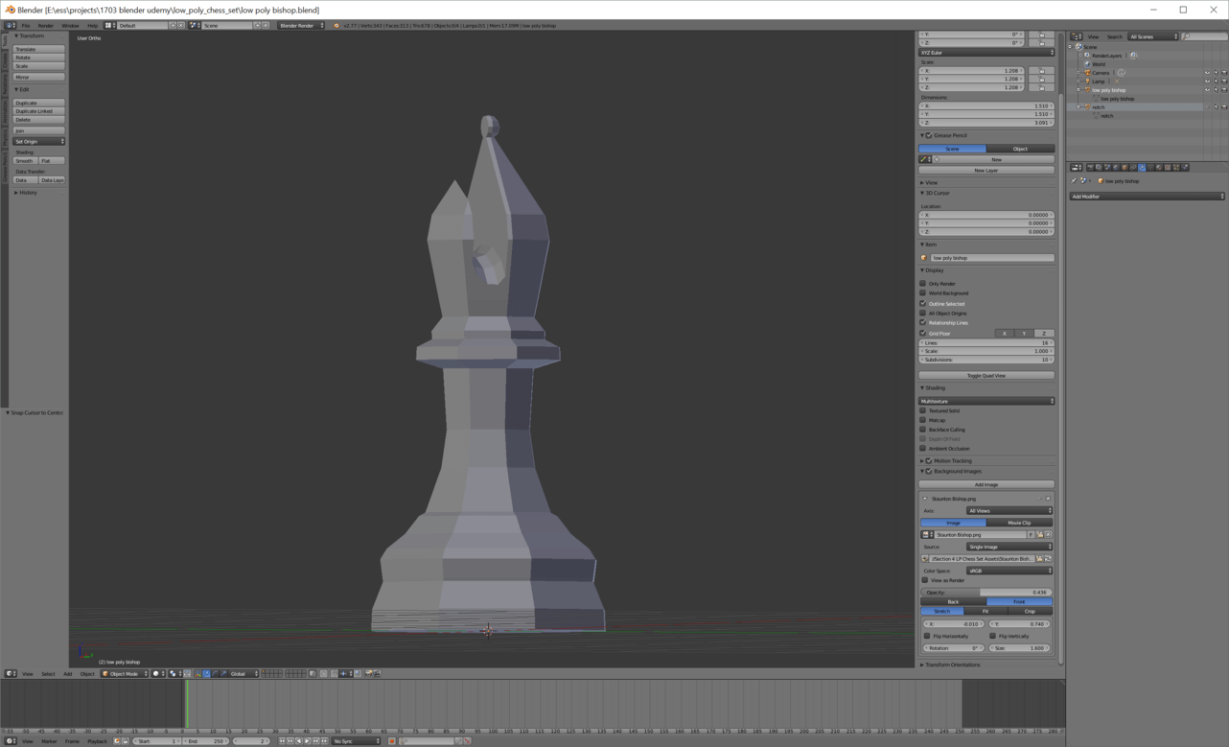Click the record auto-keyframe button
Screen dimensions: 1229x747
click(391, 741)
